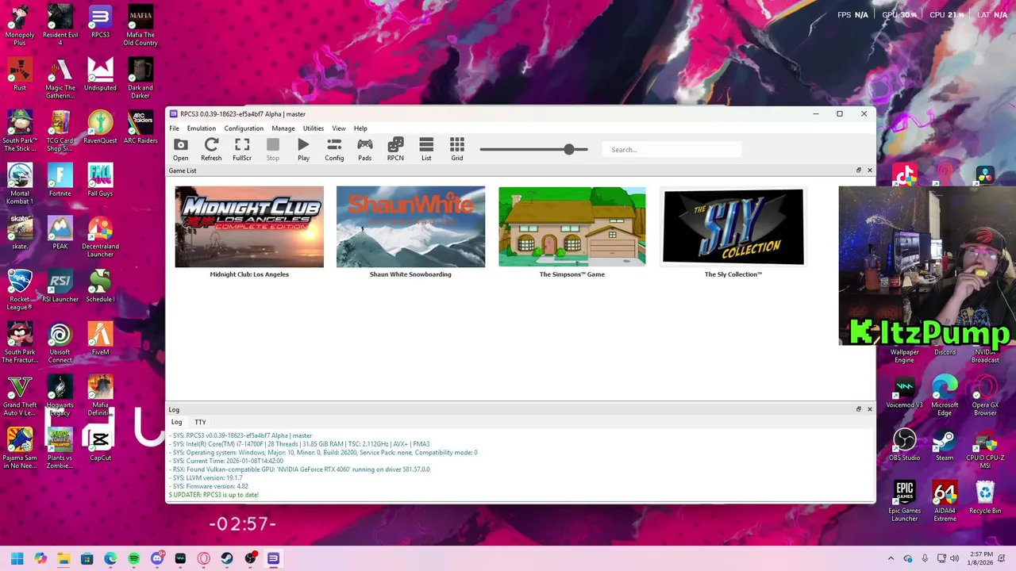Open the Ubisoft Connect desktop icon
This screenshot has height=571, width=1016.
pyautogui.click(x=60, y=343)
